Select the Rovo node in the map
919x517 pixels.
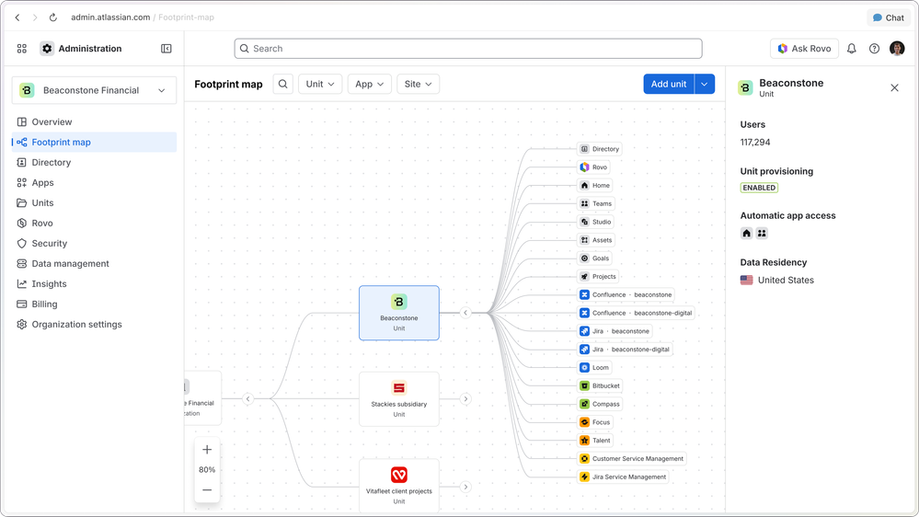[x=593, y=167]
